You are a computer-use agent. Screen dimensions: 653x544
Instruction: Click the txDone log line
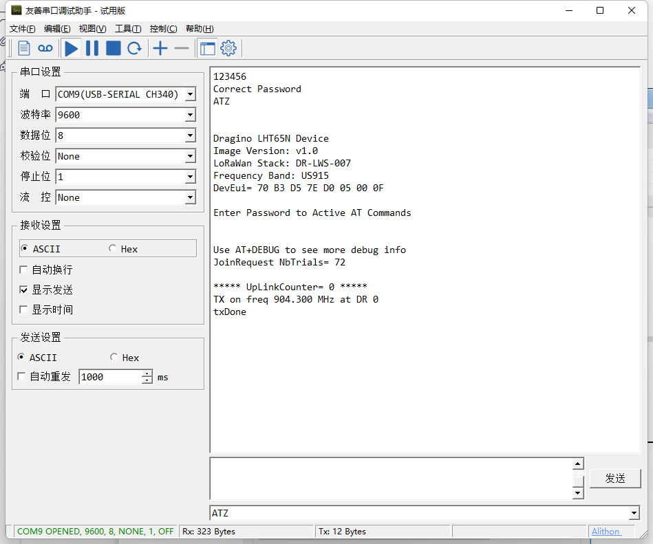click(x=230, y=312)
